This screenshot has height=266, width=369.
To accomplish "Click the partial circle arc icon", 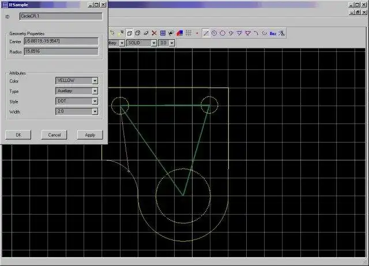I will [265, 33].
